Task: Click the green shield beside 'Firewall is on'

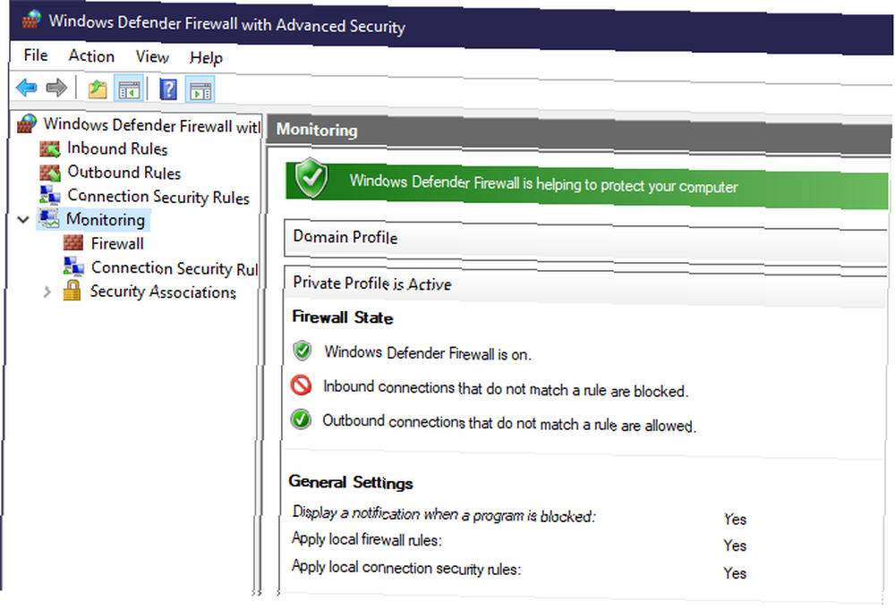Action: pyautogui.click(x=302, y=351)
